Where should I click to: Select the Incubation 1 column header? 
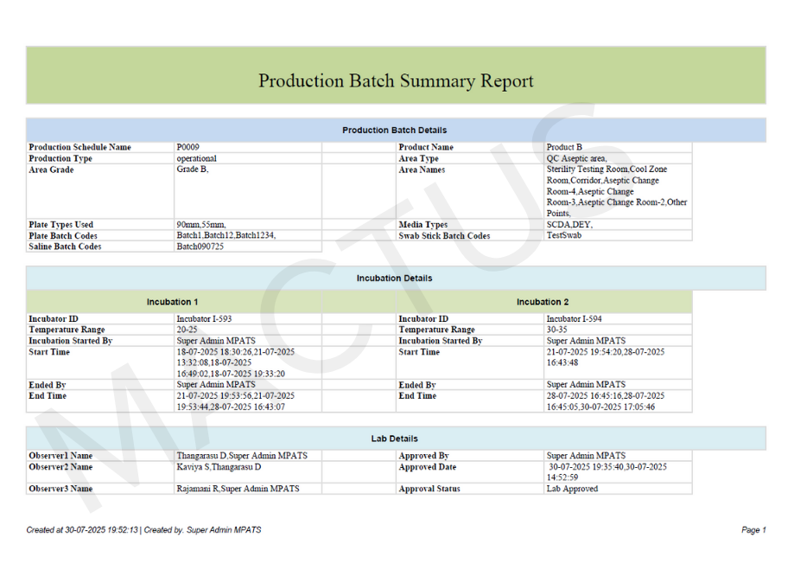172,302
